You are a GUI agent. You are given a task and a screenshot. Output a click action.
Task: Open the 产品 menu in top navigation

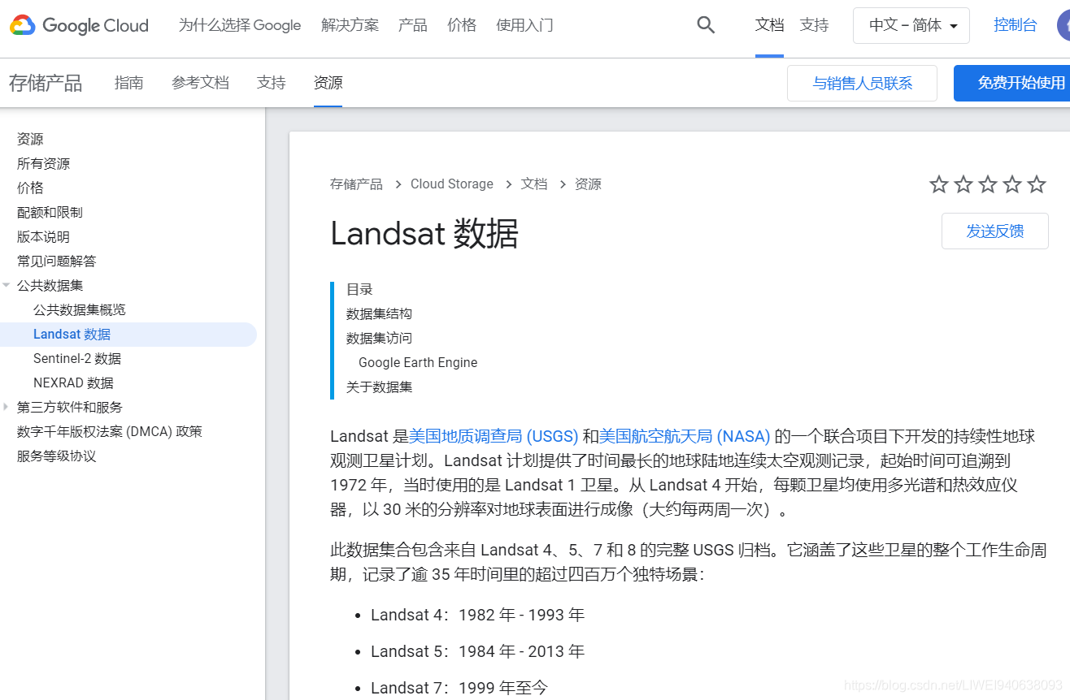click(x=412, y=25)
